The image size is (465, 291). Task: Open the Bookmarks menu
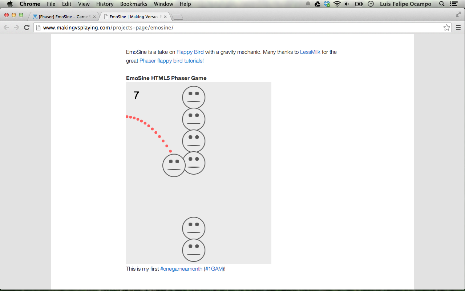[134, 4]
